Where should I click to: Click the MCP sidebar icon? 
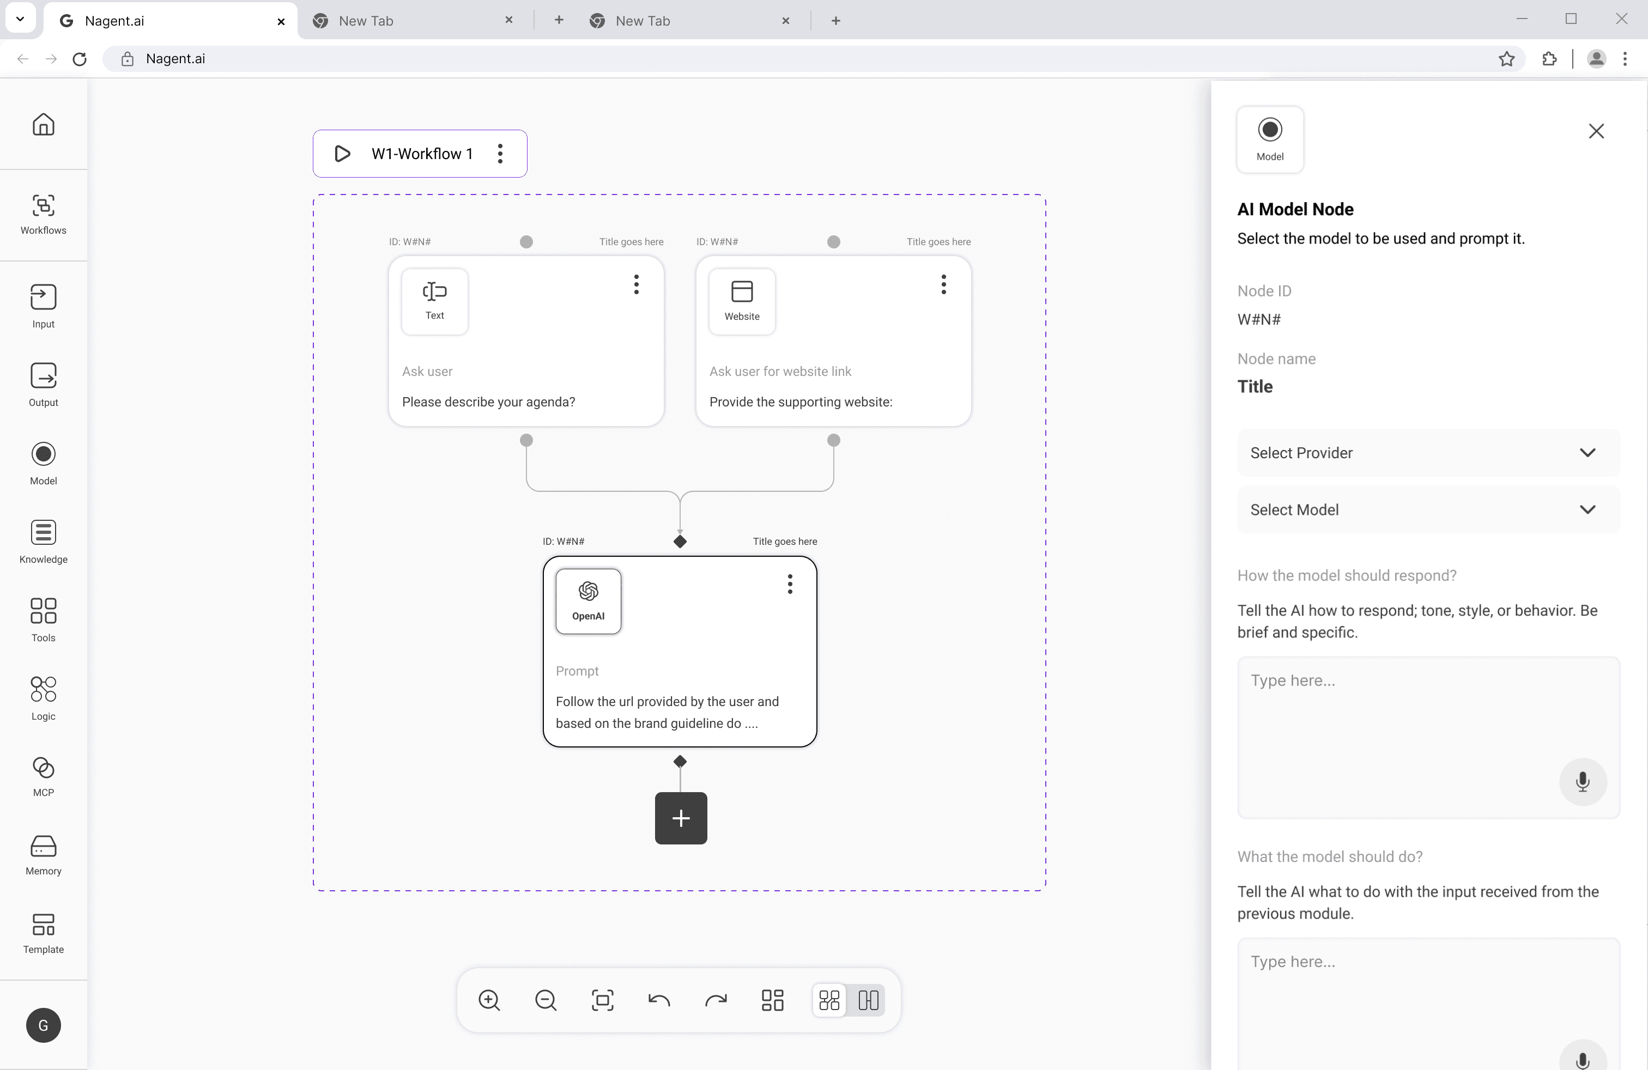[43, 776]
